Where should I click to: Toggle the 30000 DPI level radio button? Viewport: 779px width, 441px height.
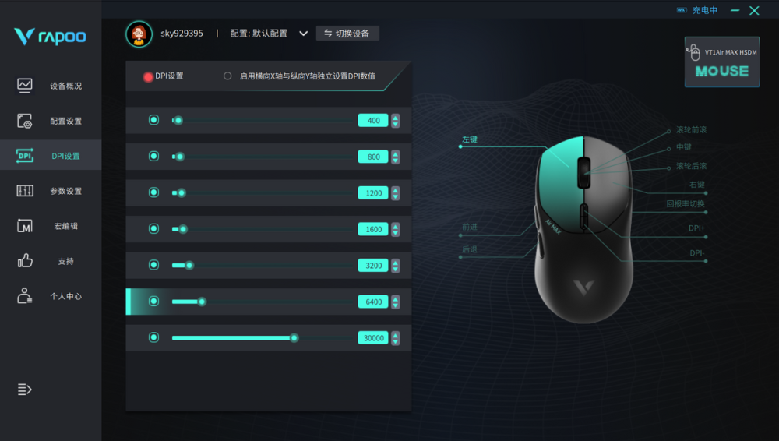(x=153, y=337)
